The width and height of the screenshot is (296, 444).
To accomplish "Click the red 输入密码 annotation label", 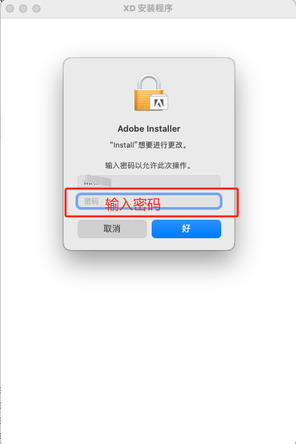I will pos(133,204).
